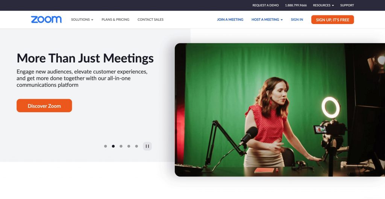Click the Join a Meeting link
The height and width of the screenshot is (199, 385).
click(230, 20)
